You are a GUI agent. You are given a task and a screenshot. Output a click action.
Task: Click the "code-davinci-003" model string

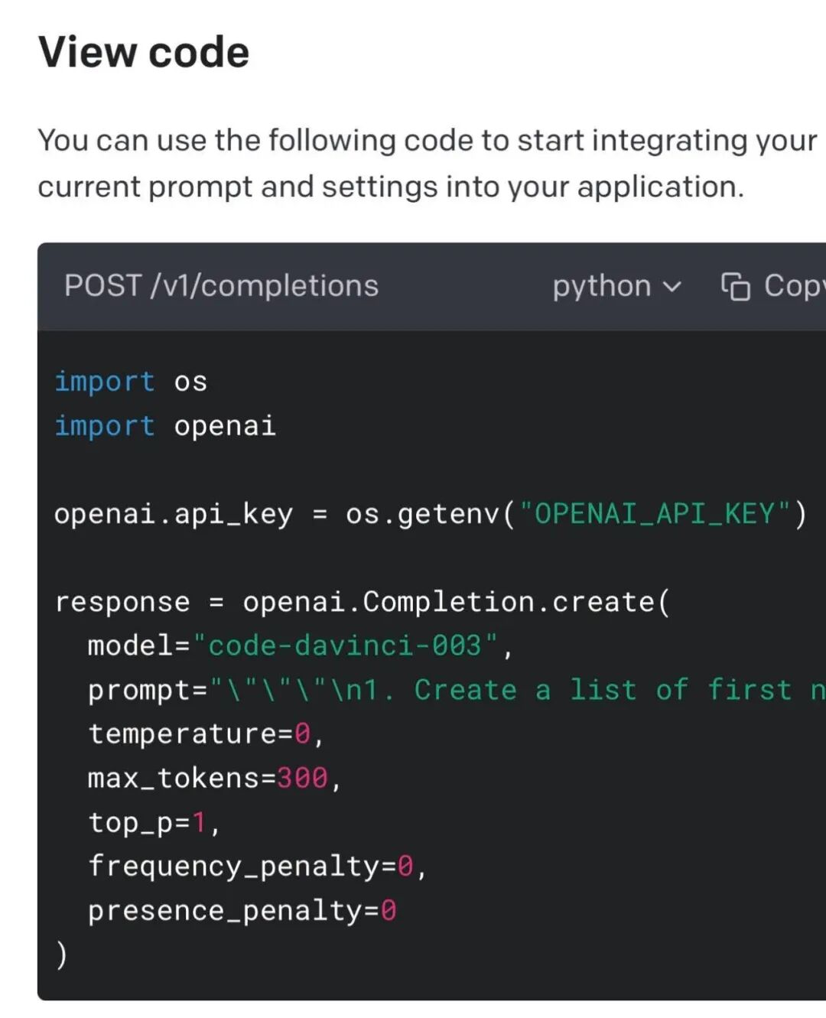[x=345, y=646]
